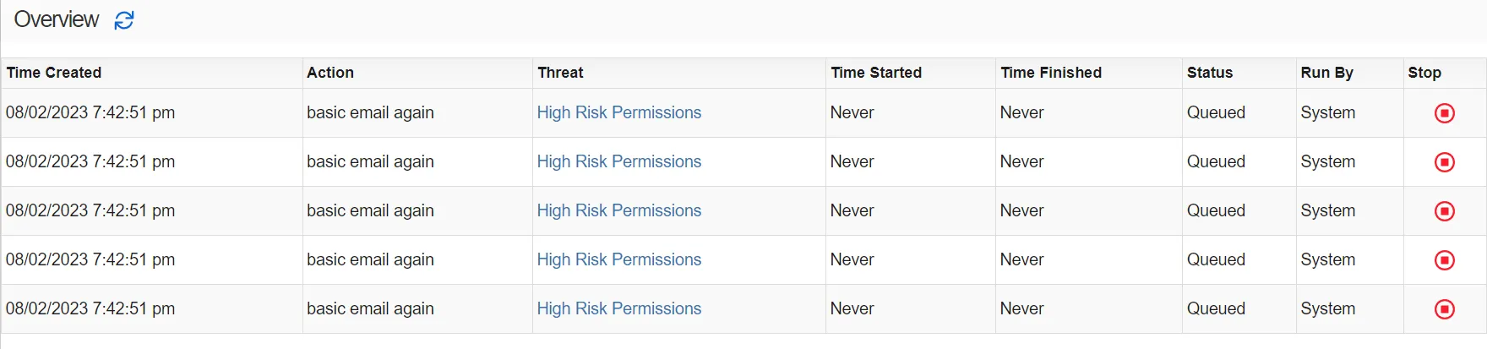Stop the third queued action
The height and width of the screenshot is (349, 1487).
1445,211
